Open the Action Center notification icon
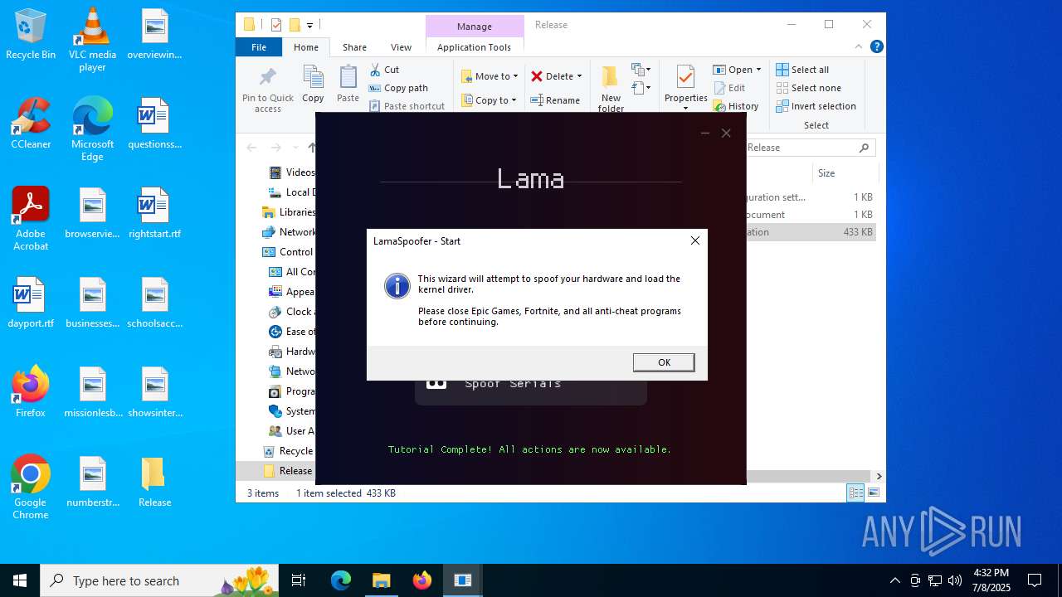Screen dimensions: 1062x597 click(x=1035, y=580)
